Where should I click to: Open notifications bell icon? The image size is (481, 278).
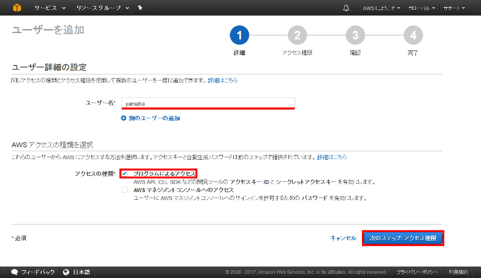pyautogui.click(x=346, y=8)
